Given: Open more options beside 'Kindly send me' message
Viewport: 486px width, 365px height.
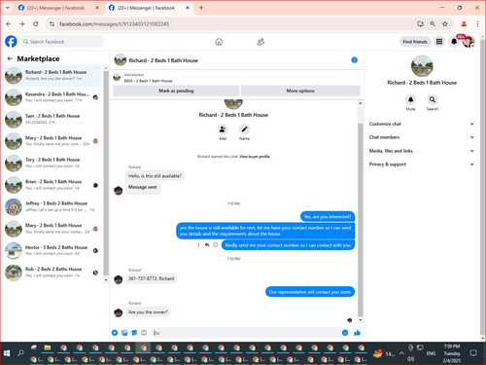Looking at the screenshot, I should pos(198,244).
